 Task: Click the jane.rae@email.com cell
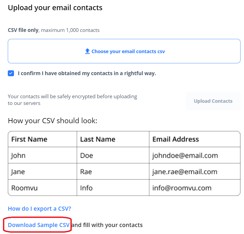point(185,171)
